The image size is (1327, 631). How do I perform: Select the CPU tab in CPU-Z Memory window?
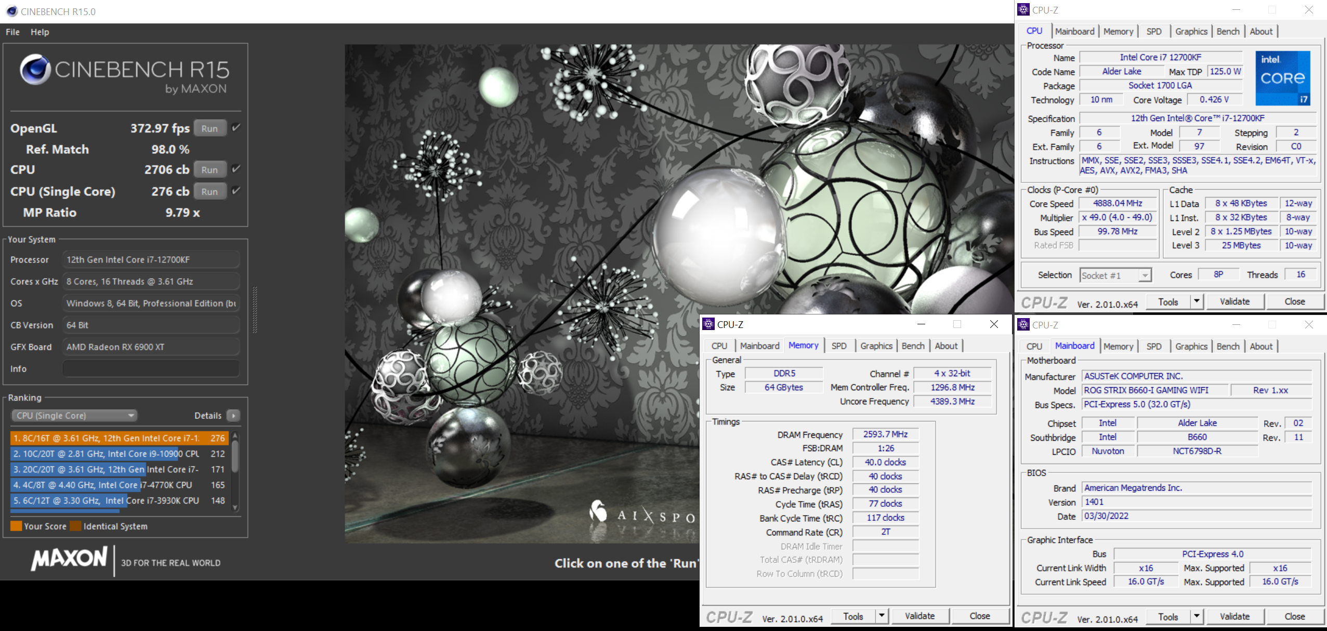pyautogui.click(x=719, y=346)
